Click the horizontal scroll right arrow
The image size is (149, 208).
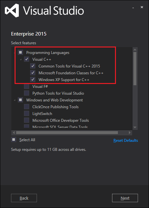tap(130, 132)
